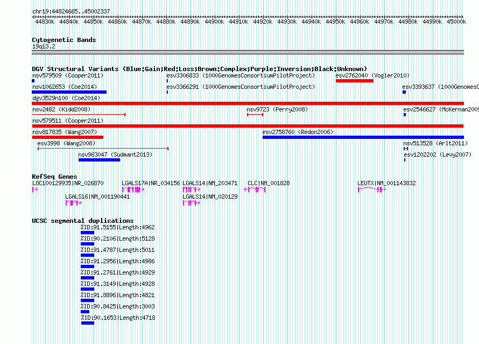Screen dimensions: 479x344
Task: Click the nsv513528 (Arlt2011) label
Action: tap(435, 143)
